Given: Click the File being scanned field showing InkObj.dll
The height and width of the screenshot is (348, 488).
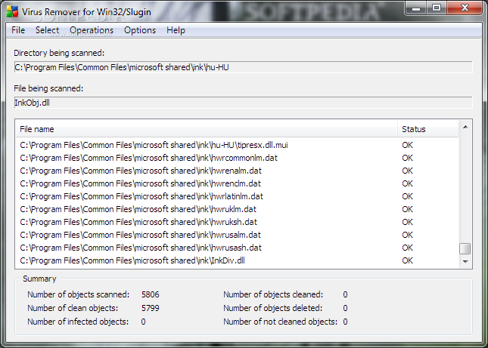Looking at the screenshot, I should pyautogui.click(x=244, y=103).
